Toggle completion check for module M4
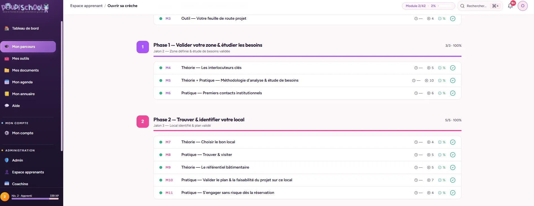 coord(453,68)
